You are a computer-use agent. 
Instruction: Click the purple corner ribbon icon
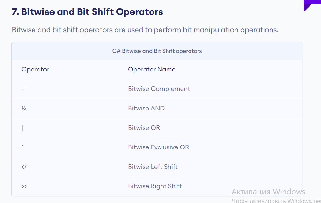tap(312, 5)
